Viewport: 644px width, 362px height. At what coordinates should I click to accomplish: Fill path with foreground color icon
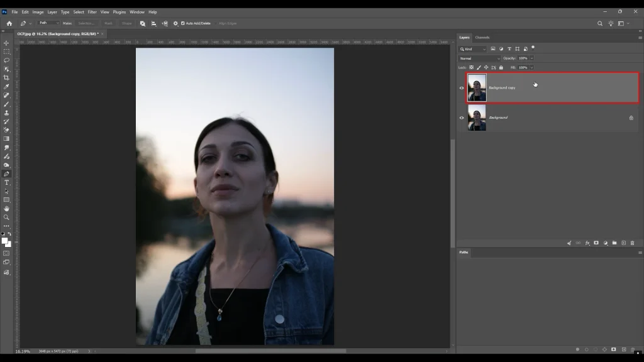[x=577, y=349]
